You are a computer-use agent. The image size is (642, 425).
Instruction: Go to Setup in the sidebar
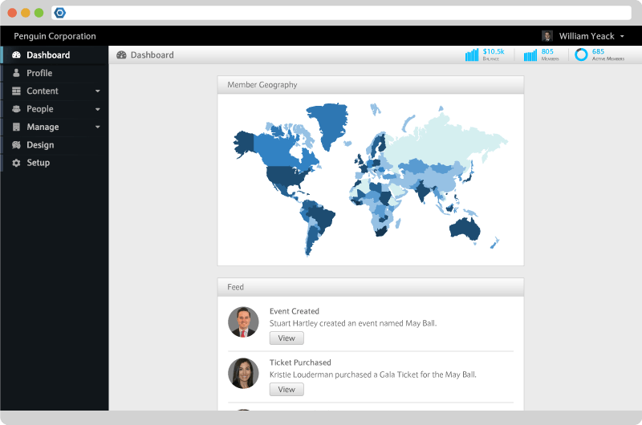[54, 163]
